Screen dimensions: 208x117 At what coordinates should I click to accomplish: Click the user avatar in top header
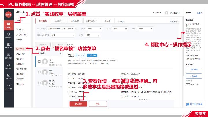(166, 13)
